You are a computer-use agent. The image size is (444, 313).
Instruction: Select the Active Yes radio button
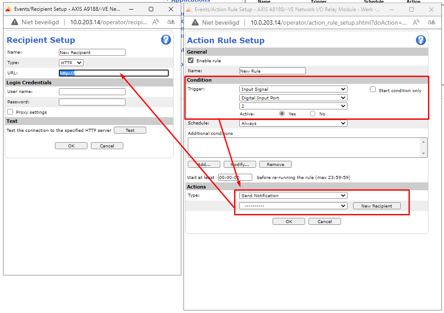point(282,113)
